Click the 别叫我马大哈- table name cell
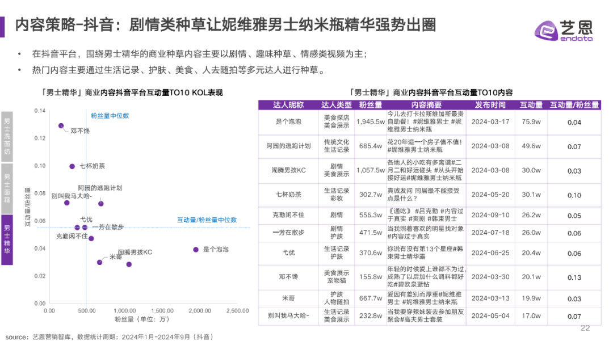This screenshot has width=613, height=345. pos(288,315)
